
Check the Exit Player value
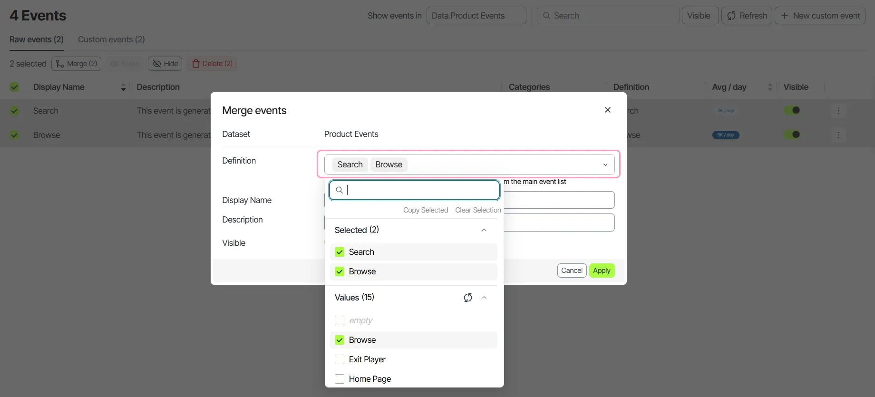tap(340, 359)
